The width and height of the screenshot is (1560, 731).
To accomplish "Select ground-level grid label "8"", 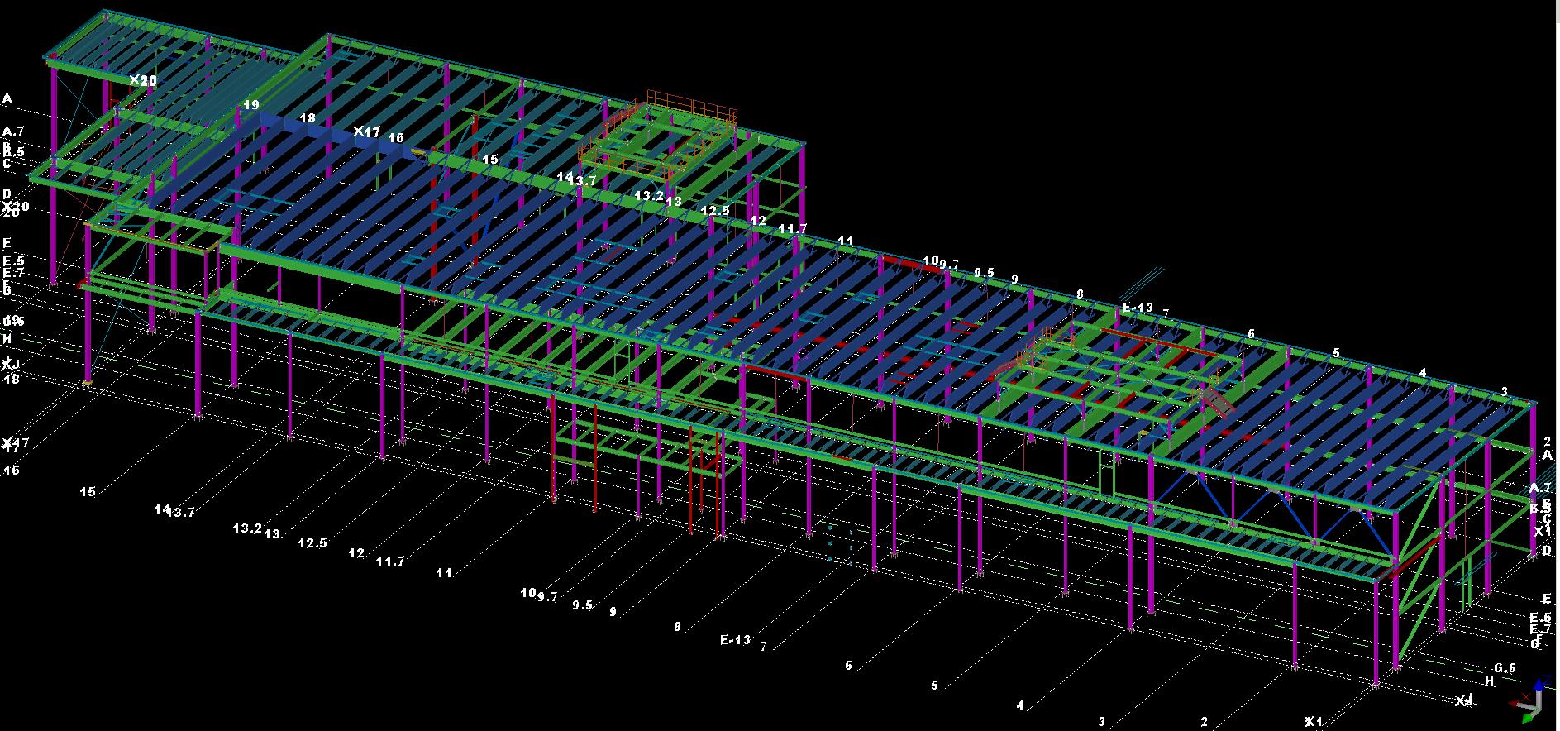I will tap(677, 627).
